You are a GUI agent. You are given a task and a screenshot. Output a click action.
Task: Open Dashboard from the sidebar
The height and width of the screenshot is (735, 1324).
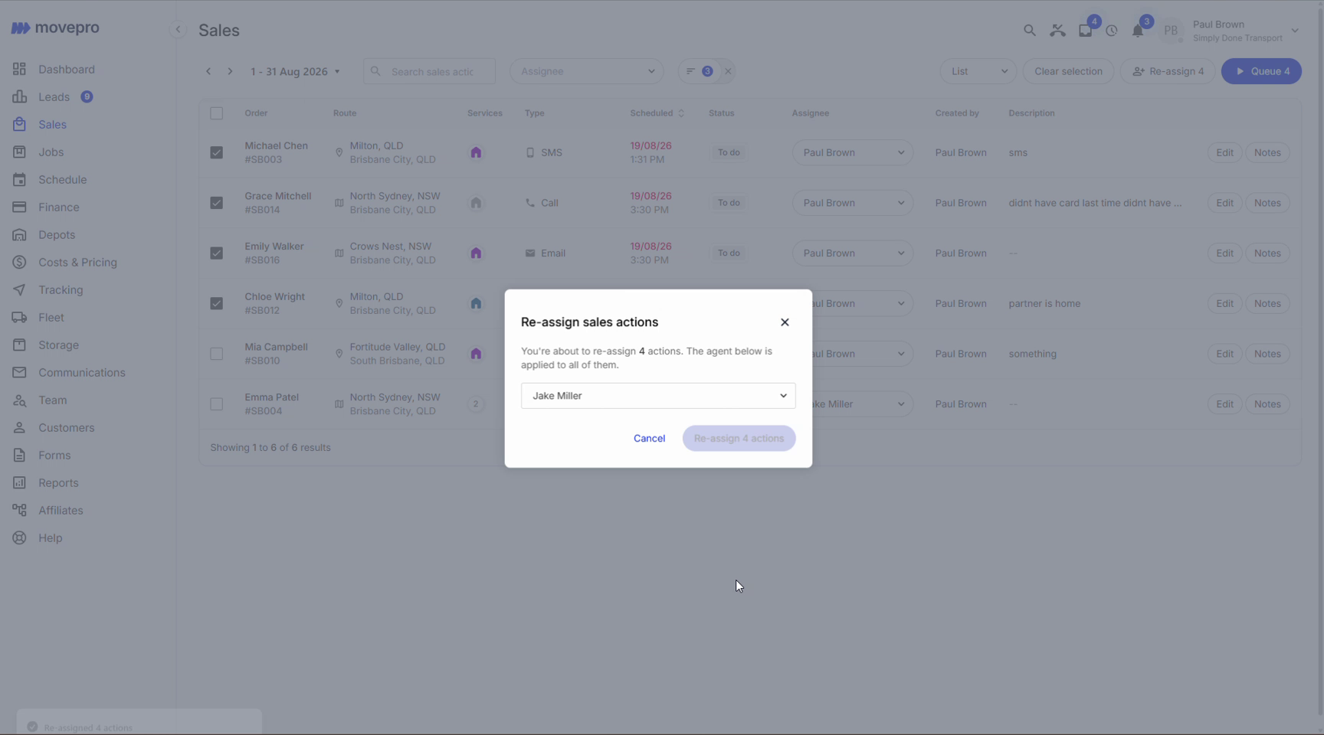(67, 70)
